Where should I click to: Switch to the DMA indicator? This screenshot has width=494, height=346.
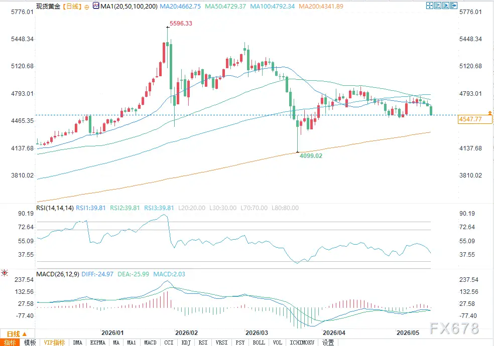(77, 342)
